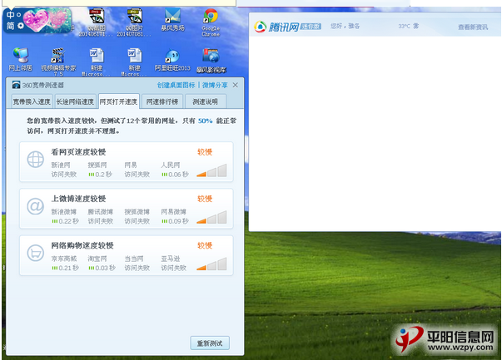Click the 创建桌面图标 link
The image size is (502, 360).
click(x=176, y=85)
